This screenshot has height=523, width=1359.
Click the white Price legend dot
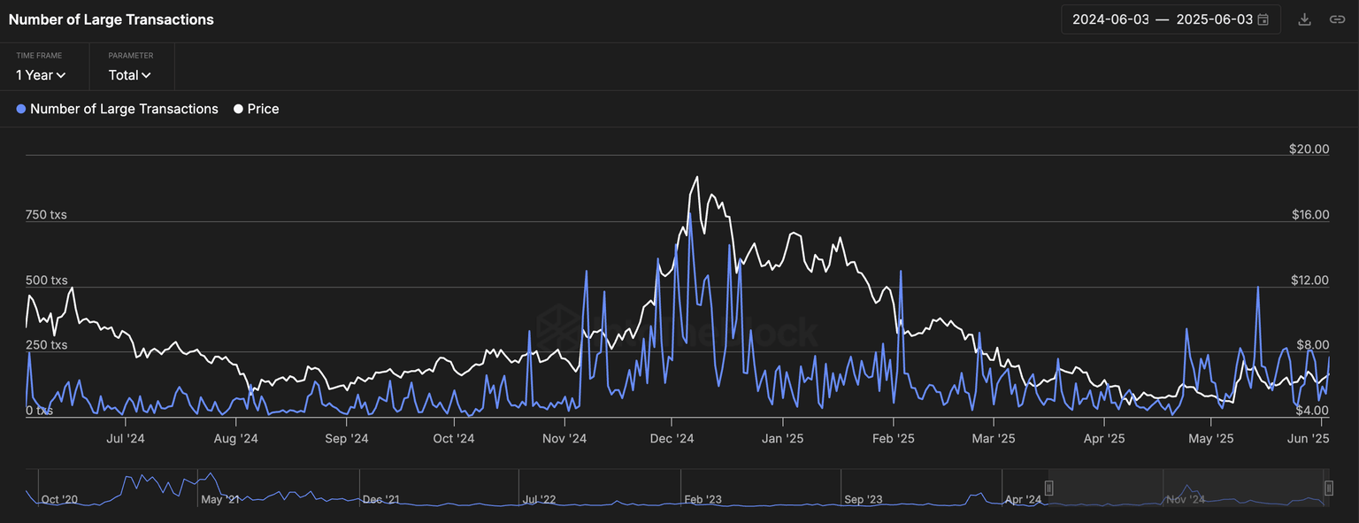[x=238, y=109]
